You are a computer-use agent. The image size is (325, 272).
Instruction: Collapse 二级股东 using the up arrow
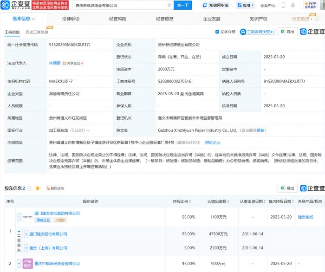coord(19,232)
